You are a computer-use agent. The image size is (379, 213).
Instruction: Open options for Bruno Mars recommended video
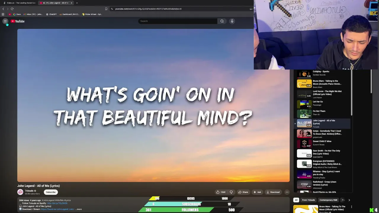coord(351,207)
